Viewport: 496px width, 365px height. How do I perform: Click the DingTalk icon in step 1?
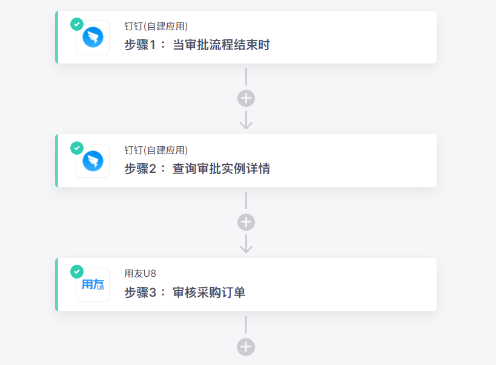tap(93, 37)
